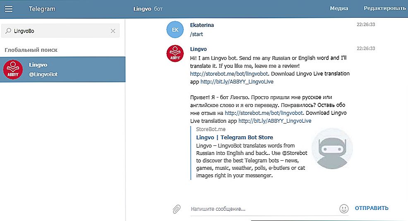The image size is (408, 221).
Task: Open Lingvo | Telegram Bot Store preview title
Action: [235, 138]
